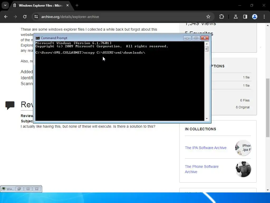
Task: Go back with the browser back arrow
Action: coord(6,17)
